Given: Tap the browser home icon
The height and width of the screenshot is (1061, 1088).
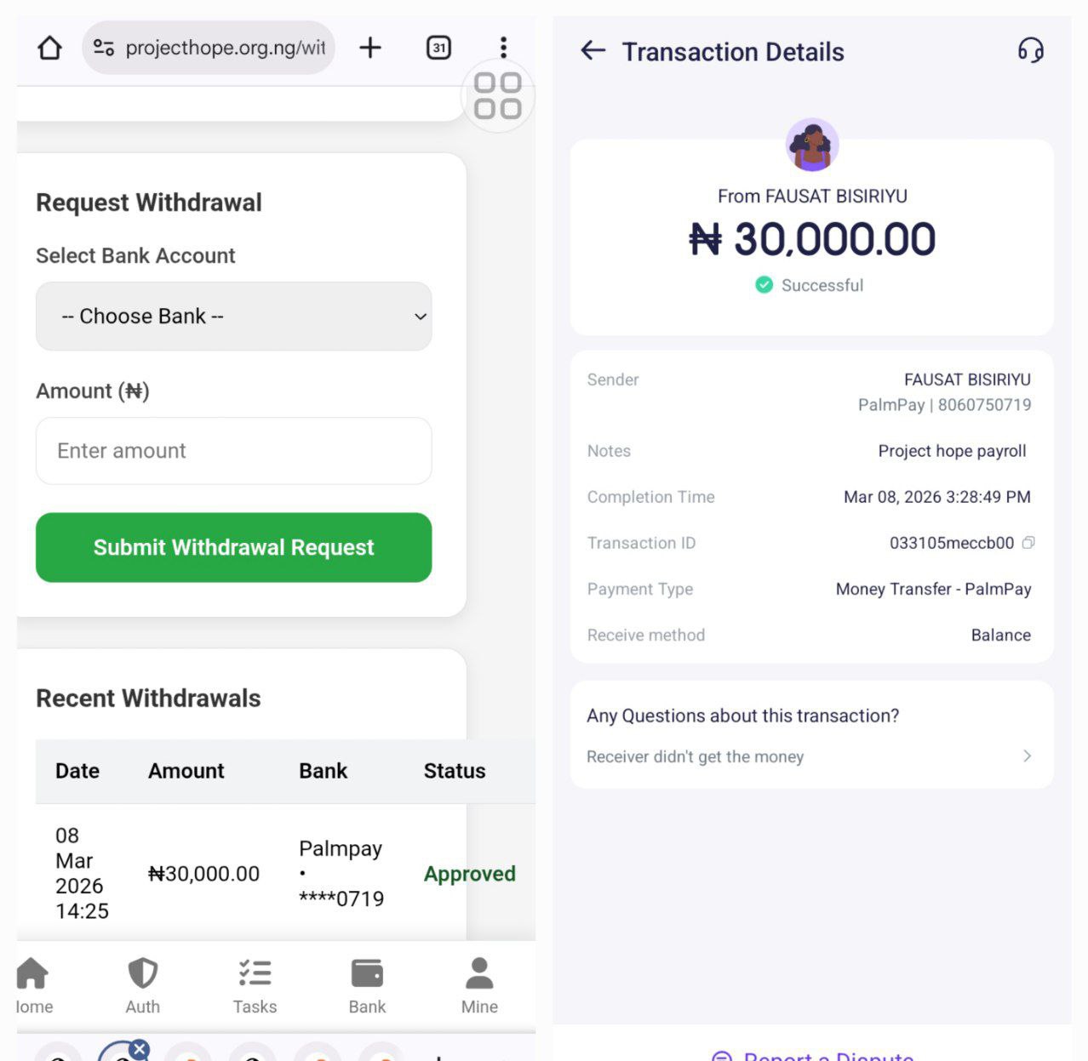Looking at the screenshot, I should coord(50,48).
